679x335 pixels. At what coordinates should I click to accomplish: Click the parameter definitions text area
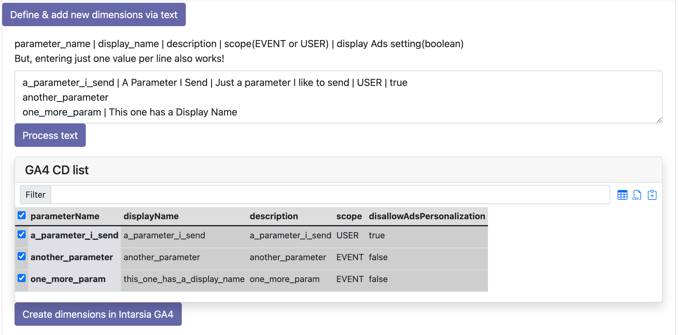(338, 97)
